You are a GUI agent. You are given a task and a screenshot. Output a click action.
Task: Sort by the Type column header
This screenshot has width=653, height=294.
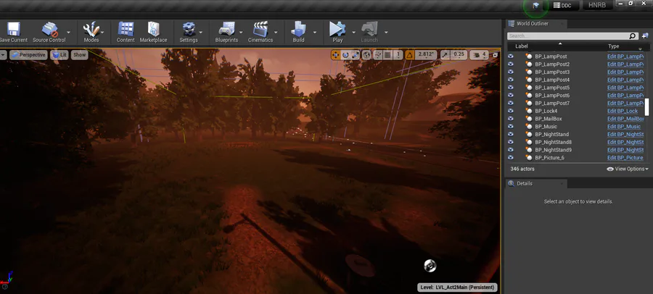pyautogui.click(x=613, y=46)
